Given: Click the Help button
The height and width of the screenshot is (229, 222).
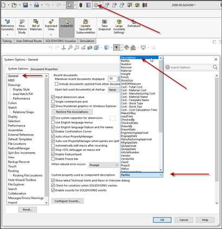Looking at the screenshot, I should [x=205, y=220].
